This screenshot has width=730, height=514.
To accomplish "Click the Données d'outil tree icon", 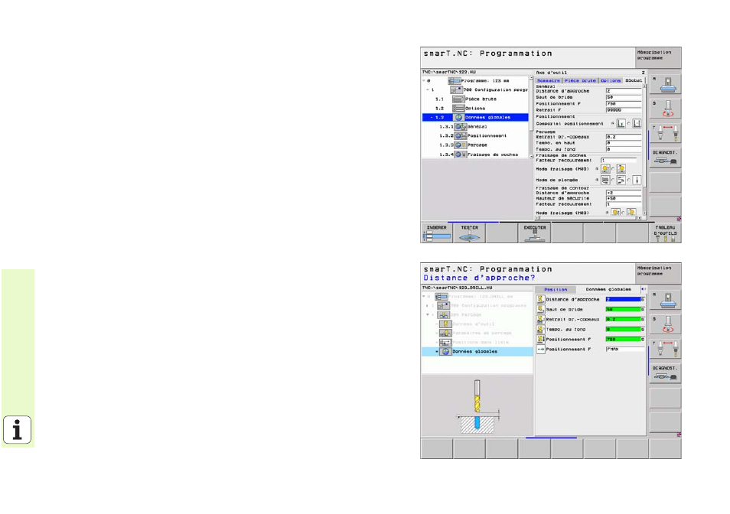I will 445,324.
